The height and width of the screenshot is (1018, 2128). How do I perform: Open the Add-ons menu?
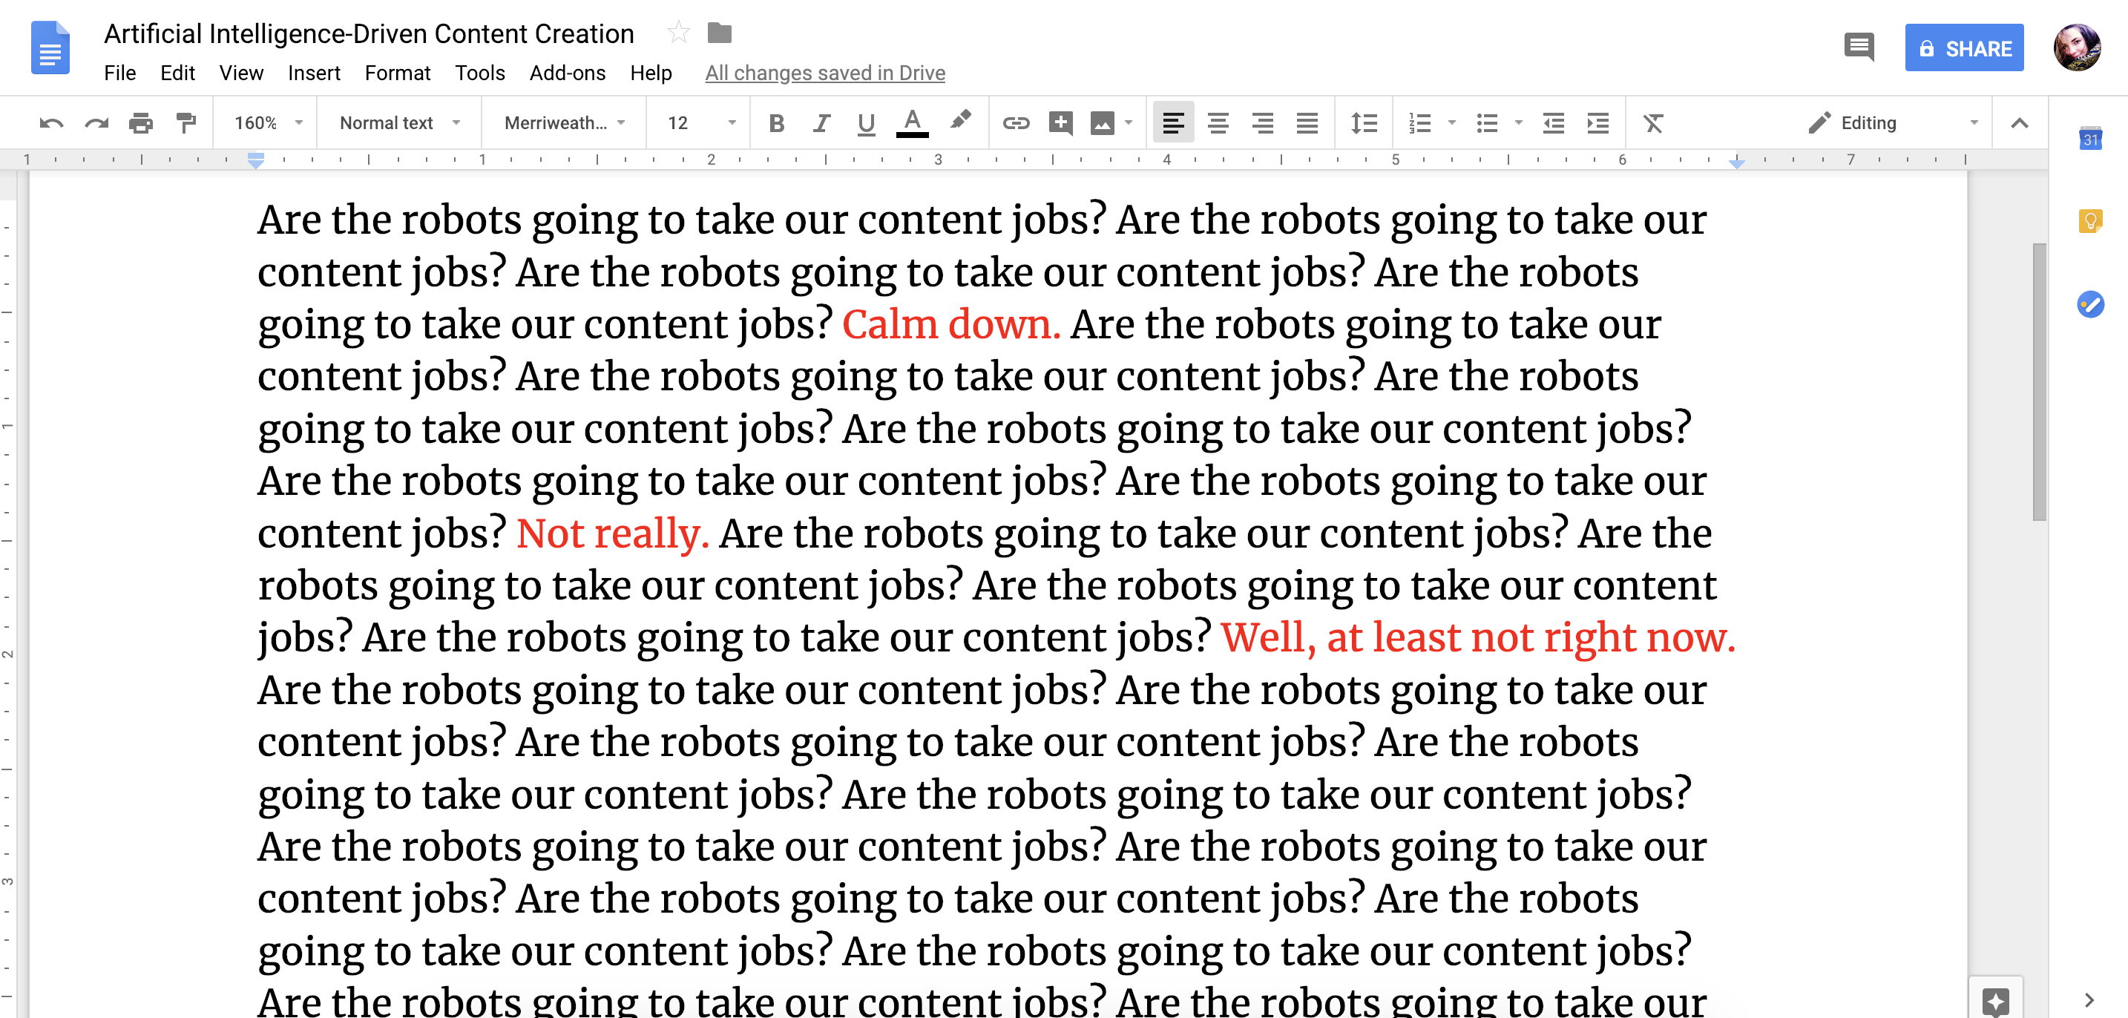click(x=568, y=73)
